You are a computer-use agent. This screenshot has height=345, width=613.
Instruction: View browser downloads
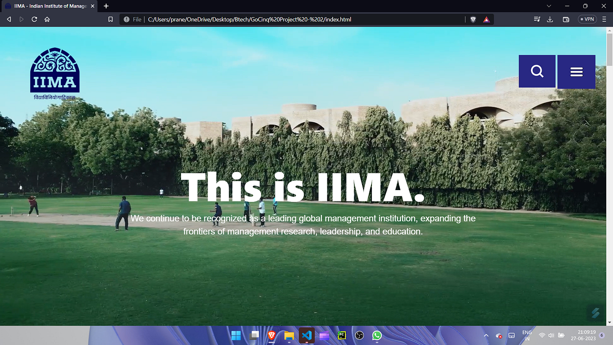(550, 19)
